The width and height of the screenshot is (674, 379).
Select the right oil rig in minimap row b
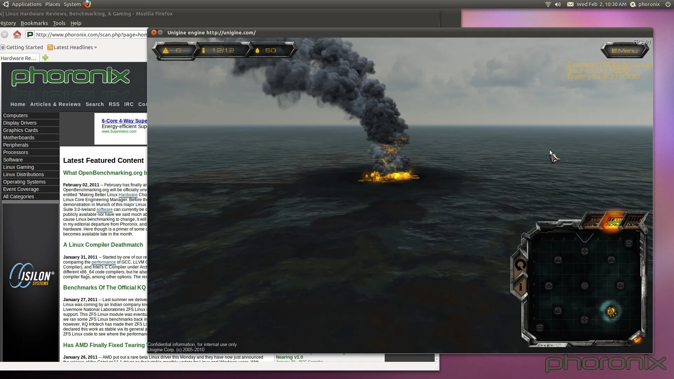click(611, 260)
